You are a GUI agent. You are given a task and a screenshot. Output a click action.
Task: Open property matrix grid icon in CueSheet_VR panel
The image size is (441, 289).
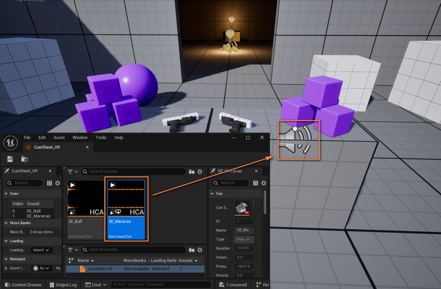(x=50, y=183)
